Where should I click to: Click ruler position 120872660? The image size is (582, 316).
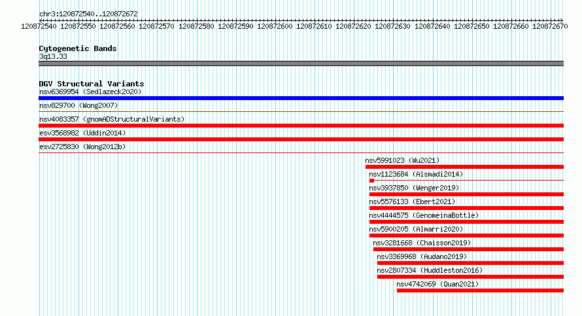(x=511, y=26)
